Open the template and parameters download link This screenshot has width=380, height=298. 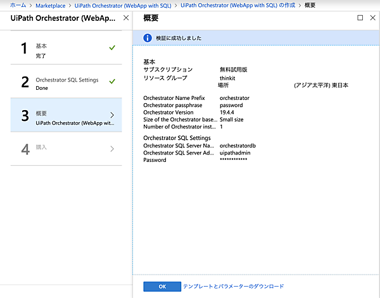[233, 287]
